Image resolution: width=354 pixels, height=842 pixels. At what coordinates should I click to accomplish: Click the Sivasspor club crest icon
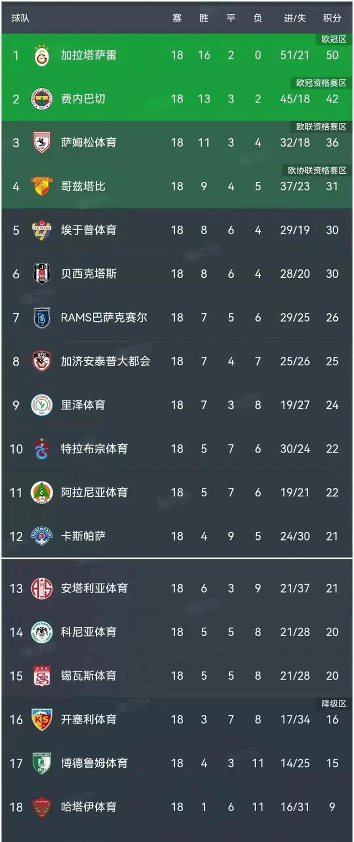pyautogui.click(x=41, y=675)
